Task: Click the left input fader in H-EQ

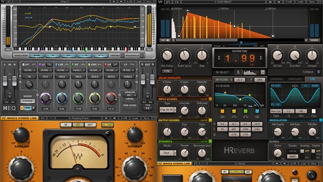Action: click(x=5, y=81)
